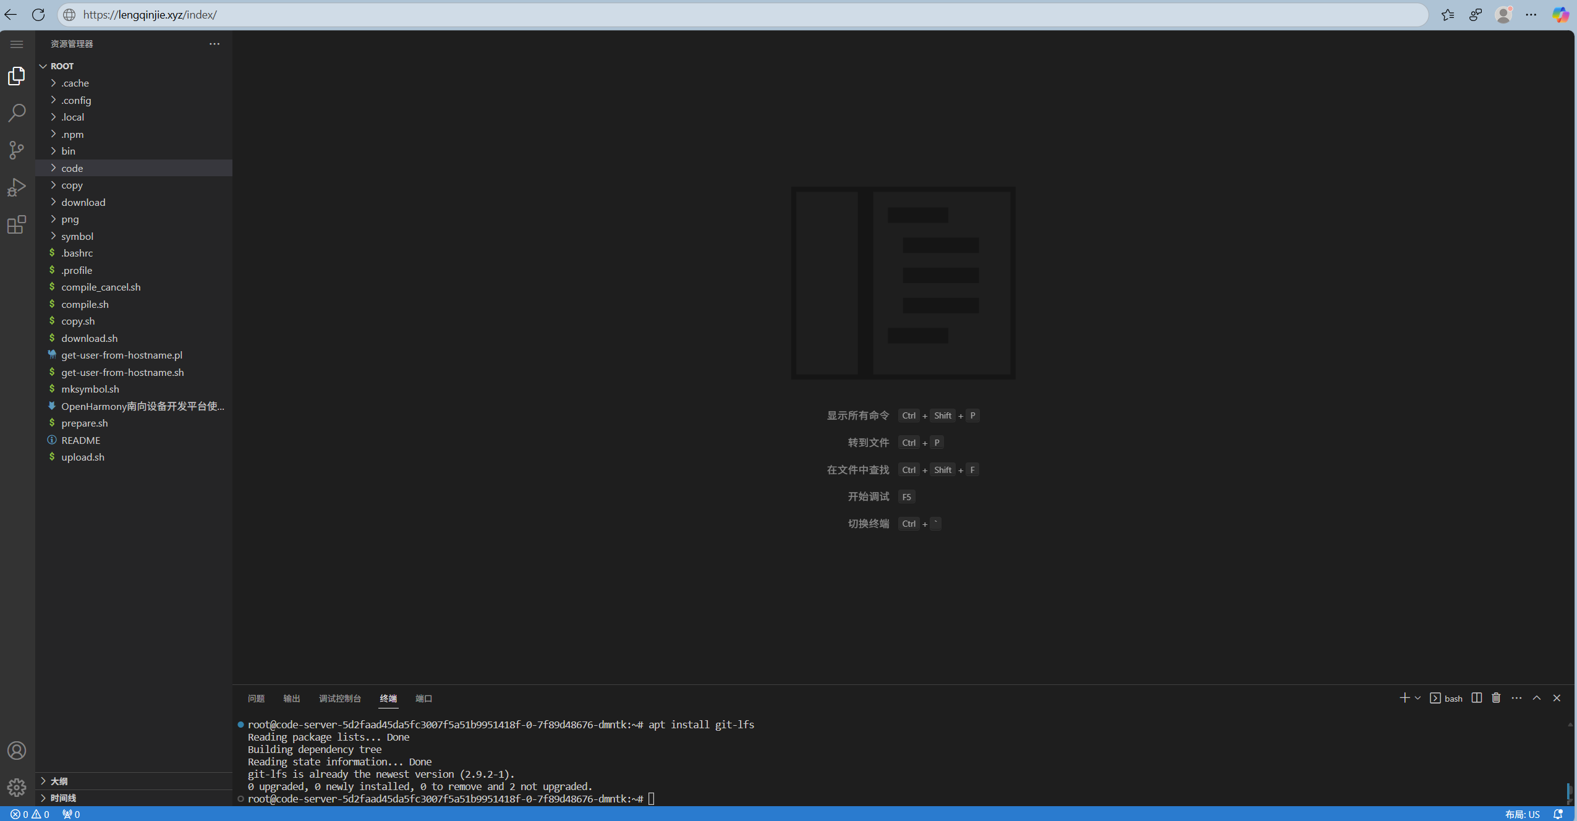Open the Source Control view
Viewport: 1577px width, 821px height.
(x=17, y=150)
